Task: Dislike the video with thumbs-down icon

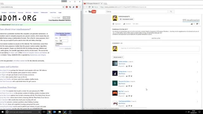Action: click(x=197, y=24)
